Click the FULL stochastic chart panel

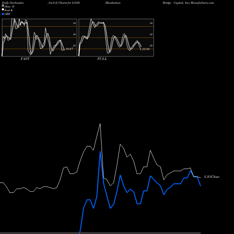(116, 37)
